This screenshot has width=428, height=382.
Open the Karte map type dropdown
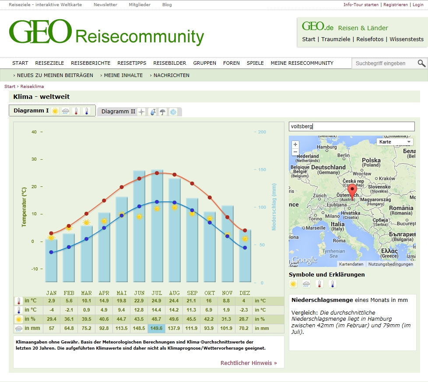coord(395,142)
